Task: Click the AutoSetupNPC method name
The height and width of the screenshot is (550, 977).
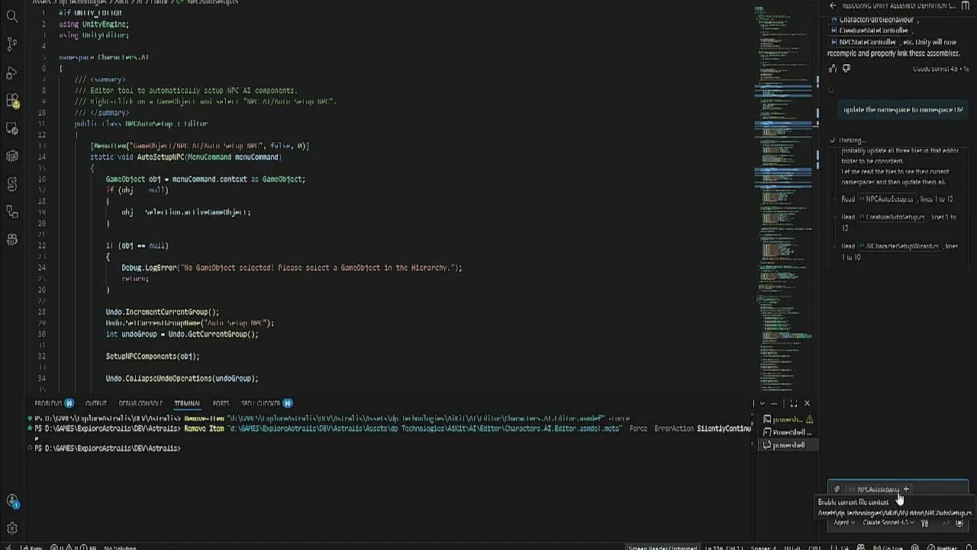Action: pyautogui.click(x=160, y=157)
